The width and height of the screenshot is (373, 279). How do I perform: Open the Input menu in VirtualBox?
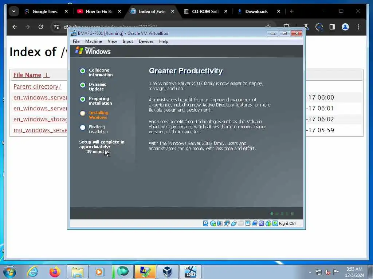128,41
